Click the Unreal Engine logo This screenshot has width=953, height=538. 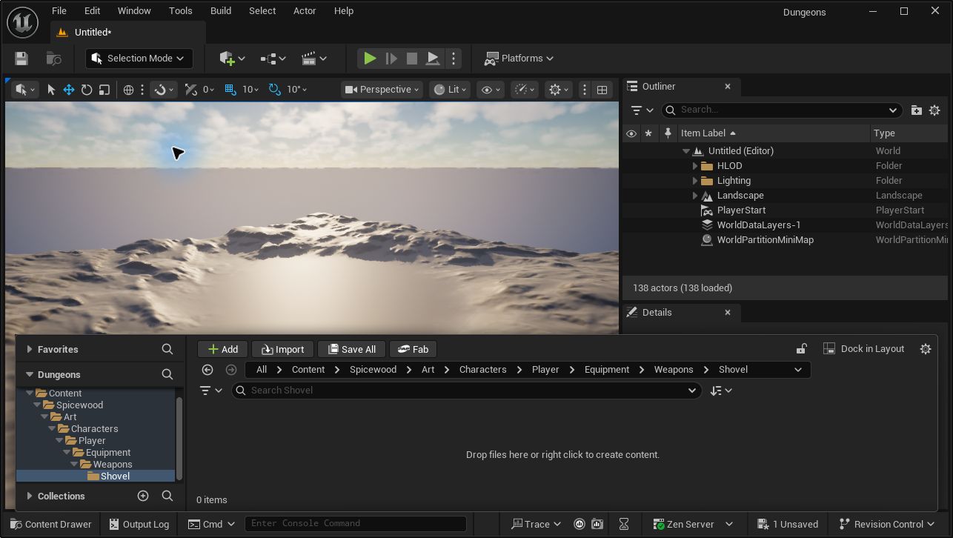click(x=23, y=23)
